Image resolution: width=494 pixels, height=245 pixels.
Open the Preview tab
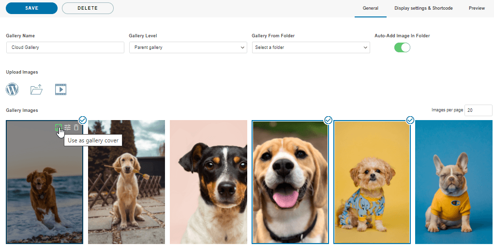(x=477, y=8)
